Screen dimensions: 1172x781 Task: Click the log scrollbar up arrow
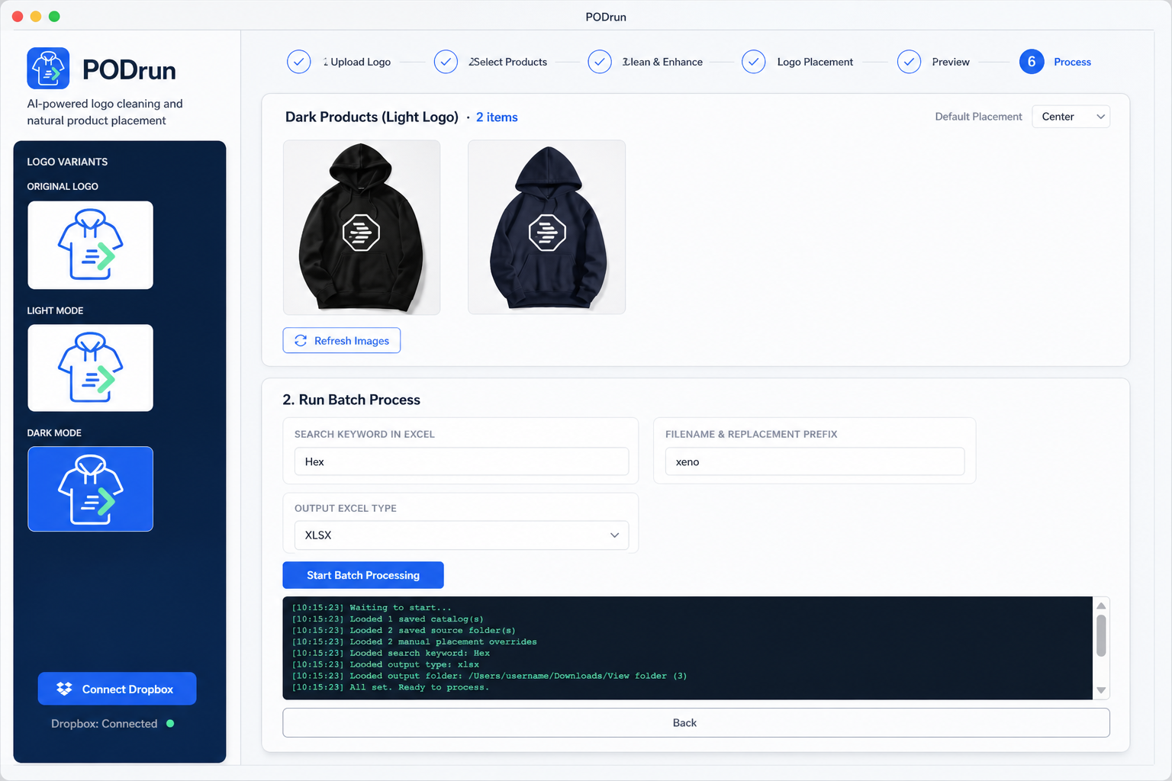[1101, 606]
